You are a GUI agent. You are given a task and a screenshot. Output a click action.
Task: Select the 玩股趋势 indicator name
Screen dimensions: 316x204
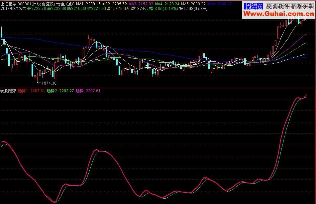[x=8, y=91]
